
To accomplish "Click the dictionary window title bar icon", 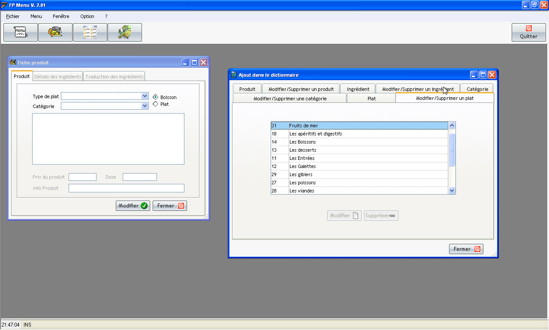I will (234, 75).
